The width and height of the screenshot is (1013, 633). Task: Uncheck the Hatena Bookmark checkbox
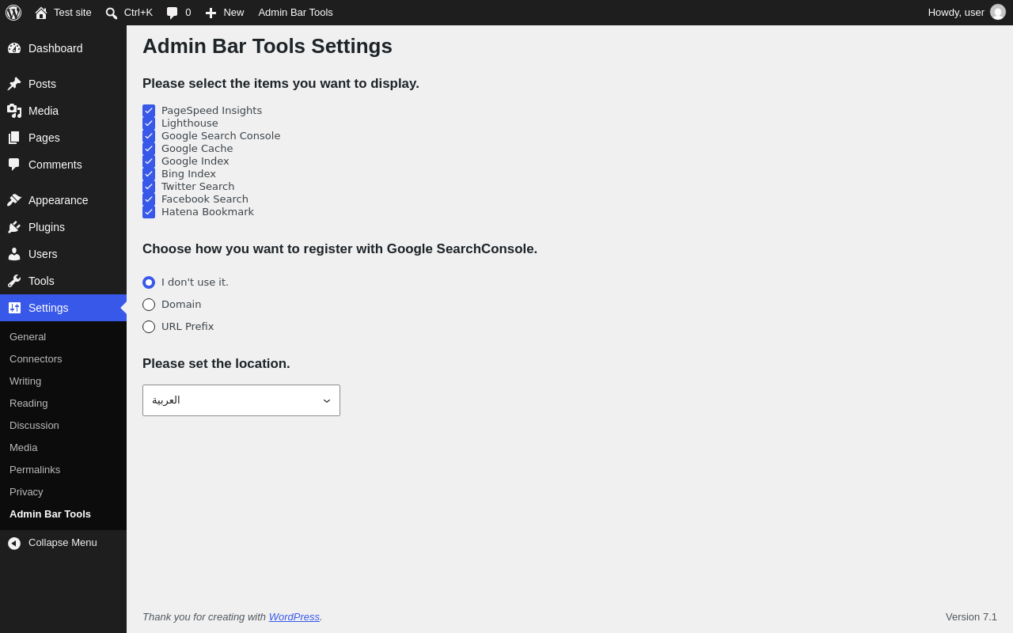point(149,212)
